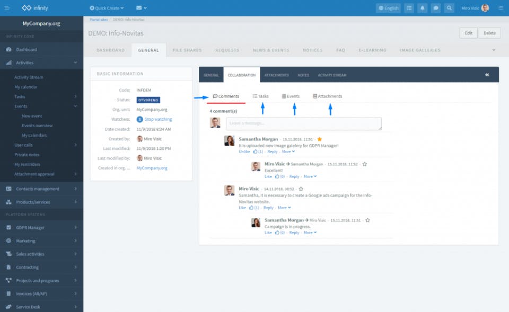Switch to REQUESTS tab
Image resolution: width=509 pixels, height=312 pixels.
227,50
